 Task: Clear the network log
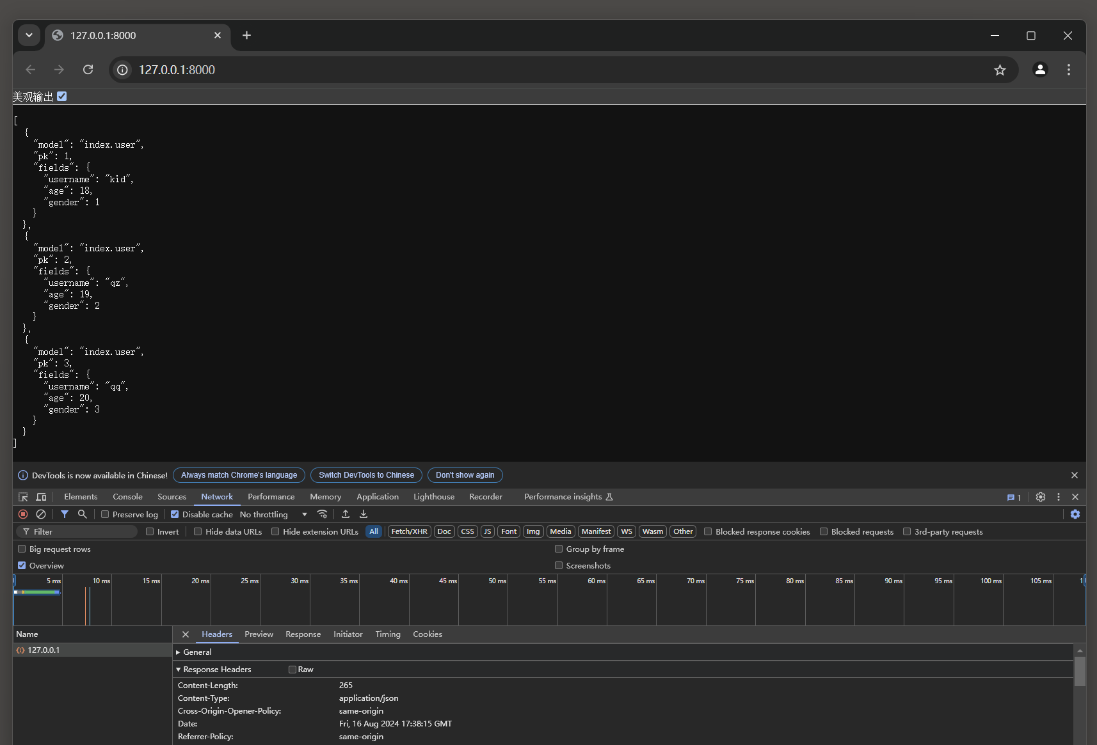(x=41, y=514)
